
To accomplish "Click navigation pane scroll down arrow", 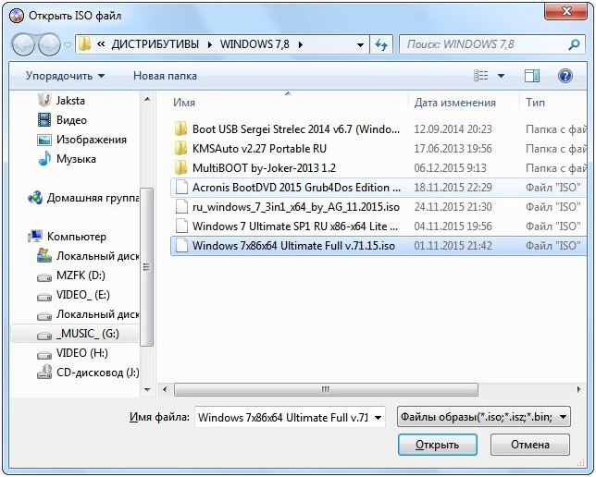I will 147,390.
